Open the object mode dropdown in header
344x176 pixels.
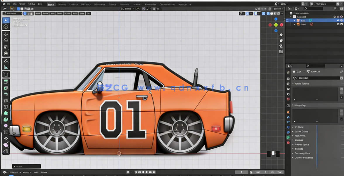coord(12,13)
